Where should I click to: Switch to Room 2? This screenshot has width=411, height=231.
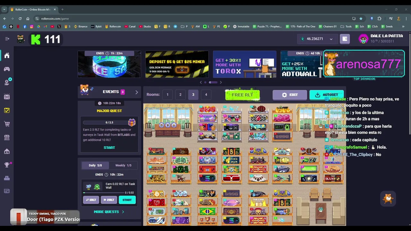pyautogui.click(x=180, y=95)
